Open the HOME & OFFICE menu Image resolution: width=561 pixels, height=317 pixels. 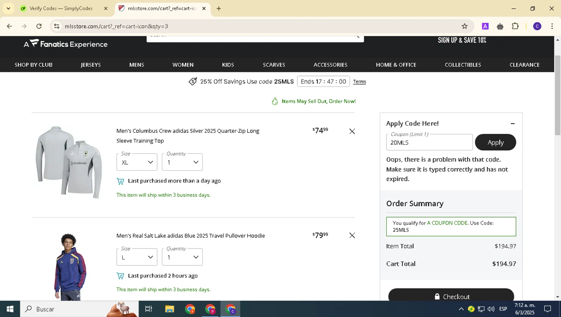coord(396,65)
